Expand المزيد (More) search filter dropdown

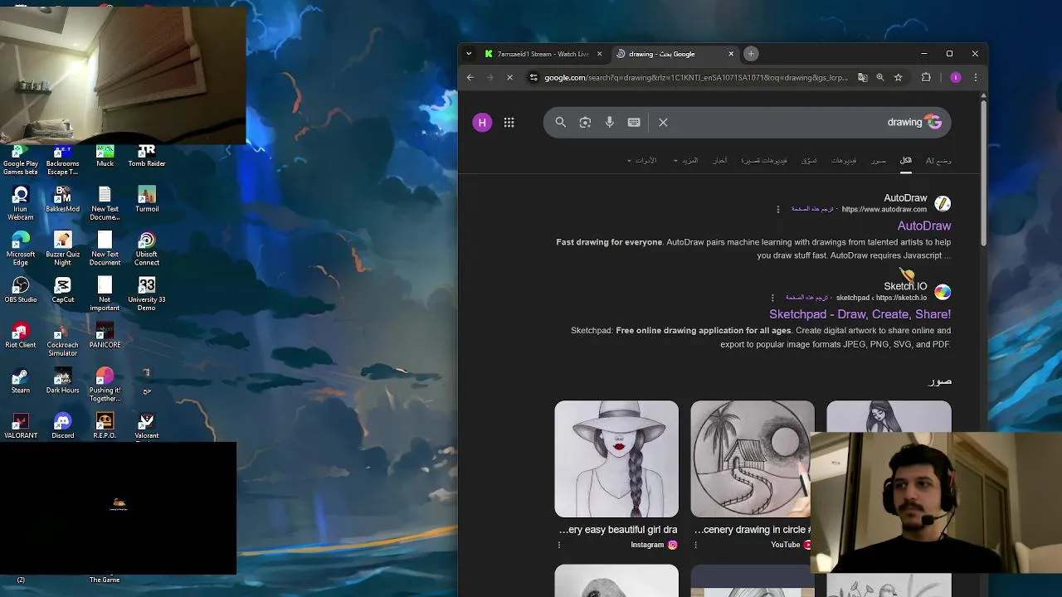pyautogui.click(x=685, y=161)
